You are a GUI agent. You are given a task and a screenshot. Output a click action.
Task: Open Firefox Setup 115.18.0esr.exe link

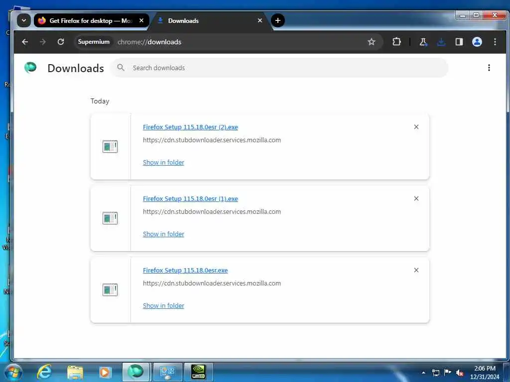185,270
